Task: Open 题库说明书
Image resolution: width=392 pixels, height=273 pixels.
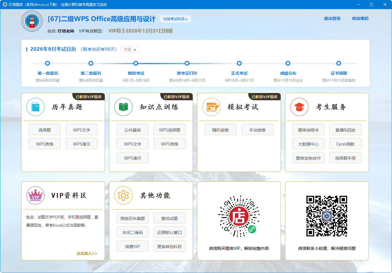Action: 308,130
